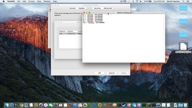This screenshot has width=192, height=108.
Task: Launch iTunes from the dock
Action: click(46, 105)
